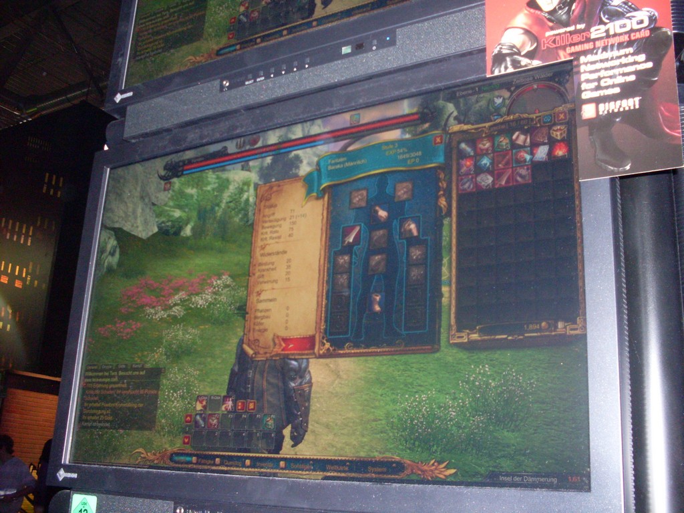Click the blue crystal item in inventory
This screenshot has width=684, height=513.
[484, 162]
